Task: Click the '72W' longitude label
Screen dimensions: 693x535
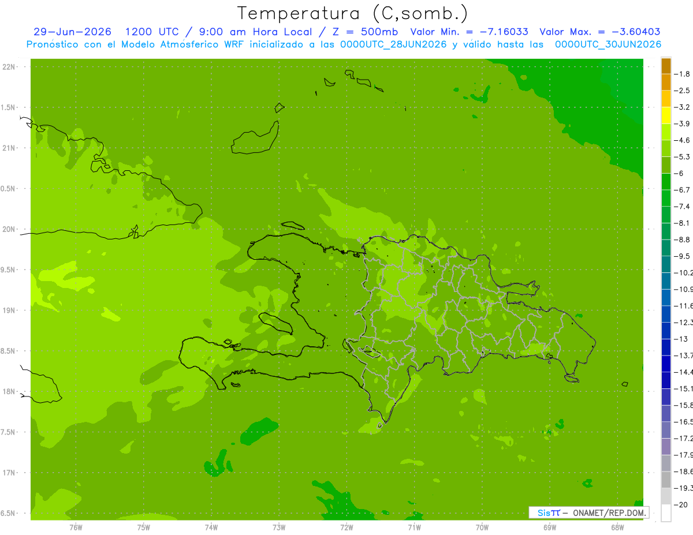Action: 346,527
